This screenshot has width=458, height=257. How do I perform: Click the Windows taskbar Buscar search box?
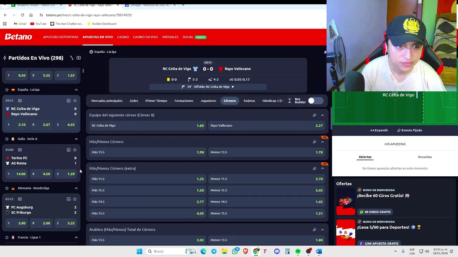pyautogui.click(x=172, y=251)
